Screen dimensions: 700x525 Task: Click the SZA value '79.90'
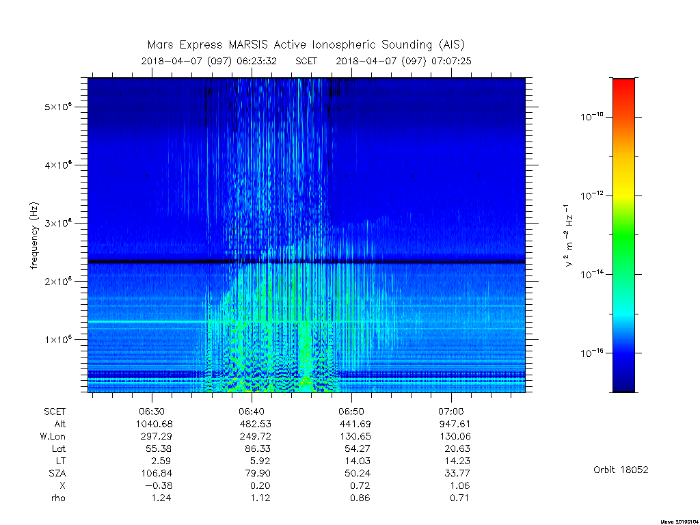(x=258, y=473)
